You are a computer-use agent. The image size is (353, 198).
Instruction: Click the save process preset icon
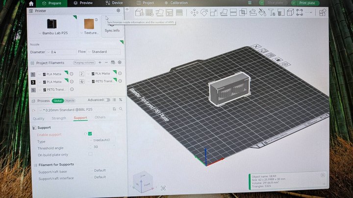click(x=114, y=109)
